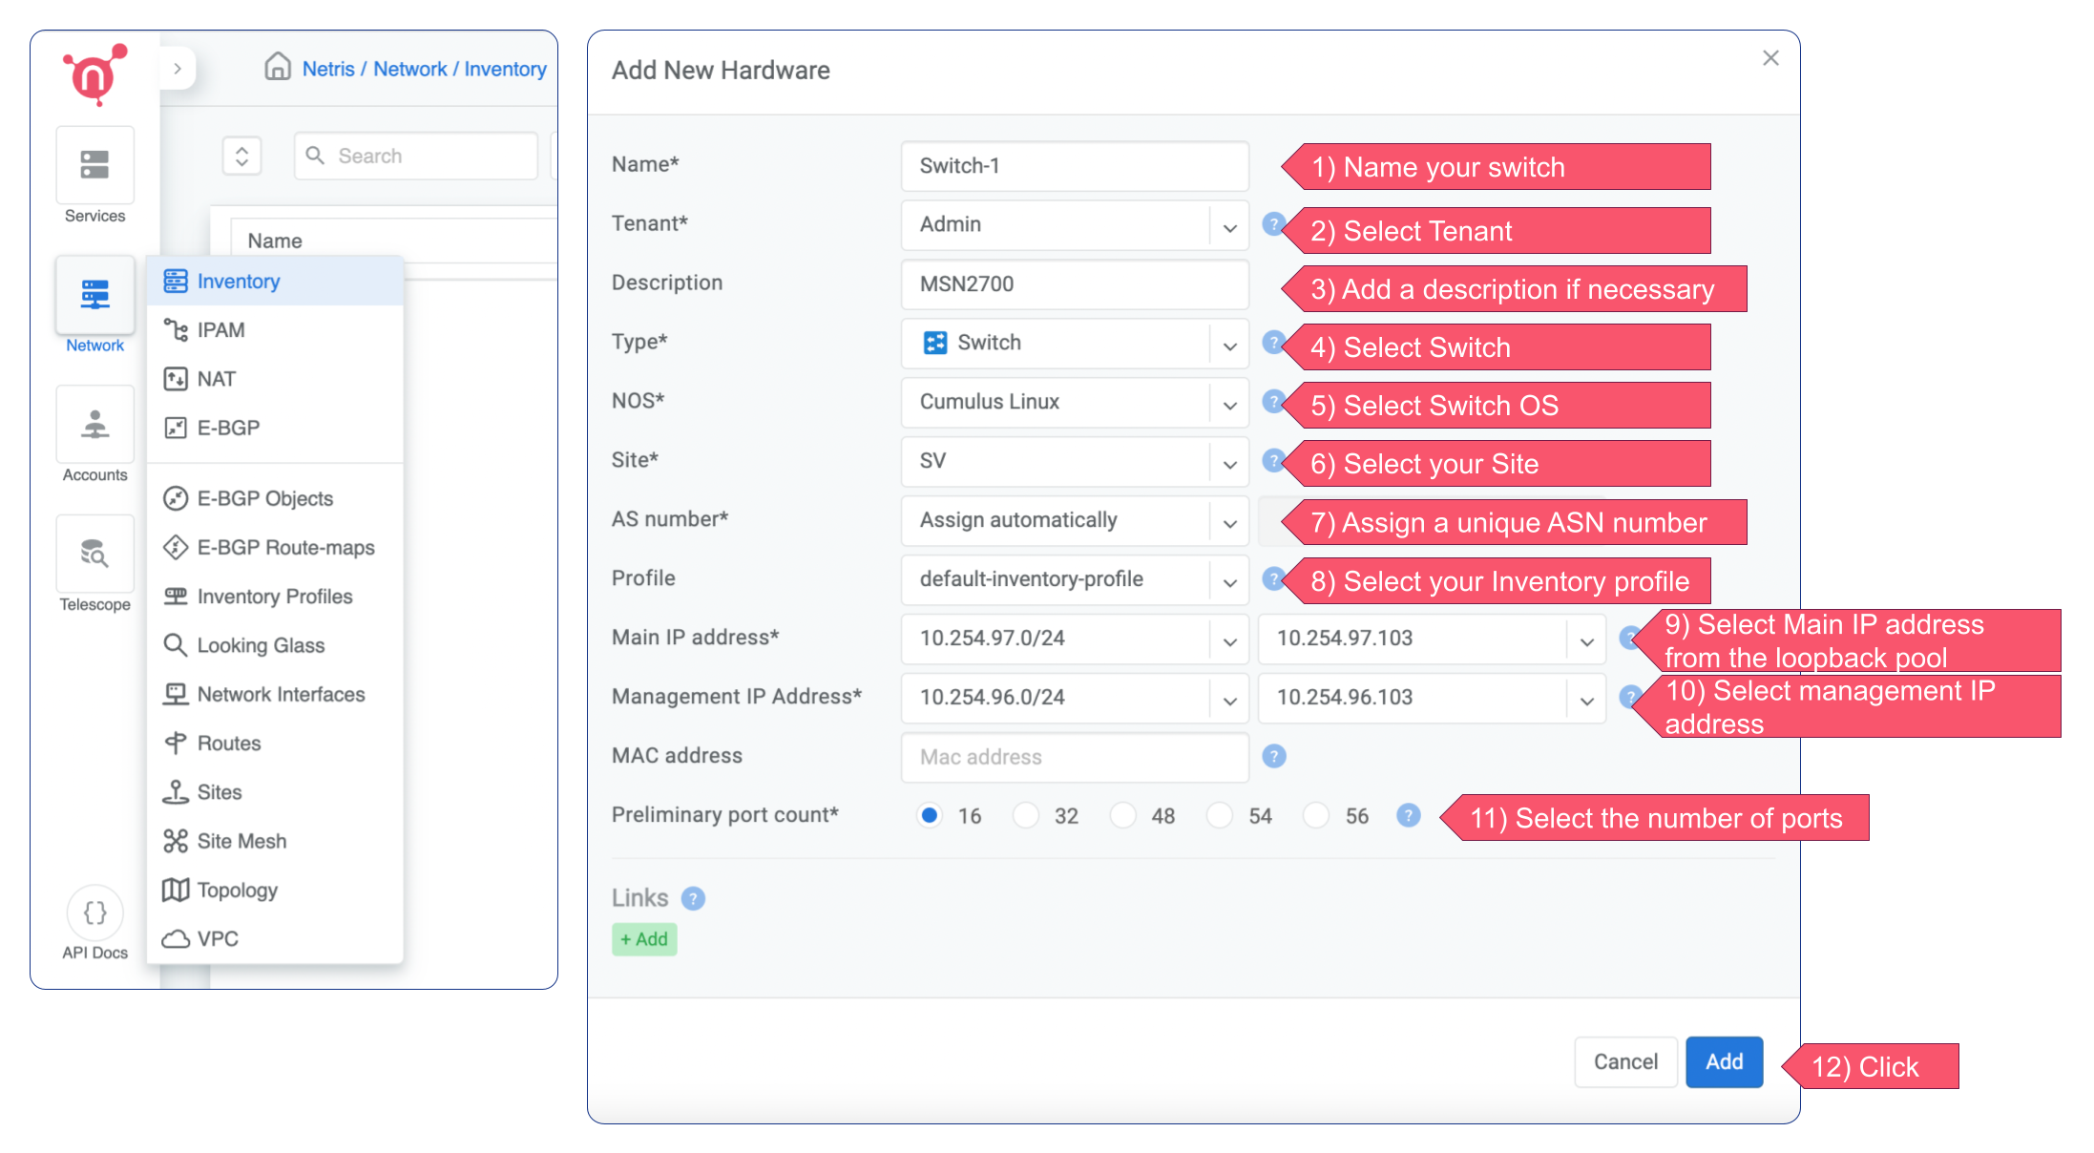
Task: Open API Docs braces icon
Action: (x=94, y=912)
